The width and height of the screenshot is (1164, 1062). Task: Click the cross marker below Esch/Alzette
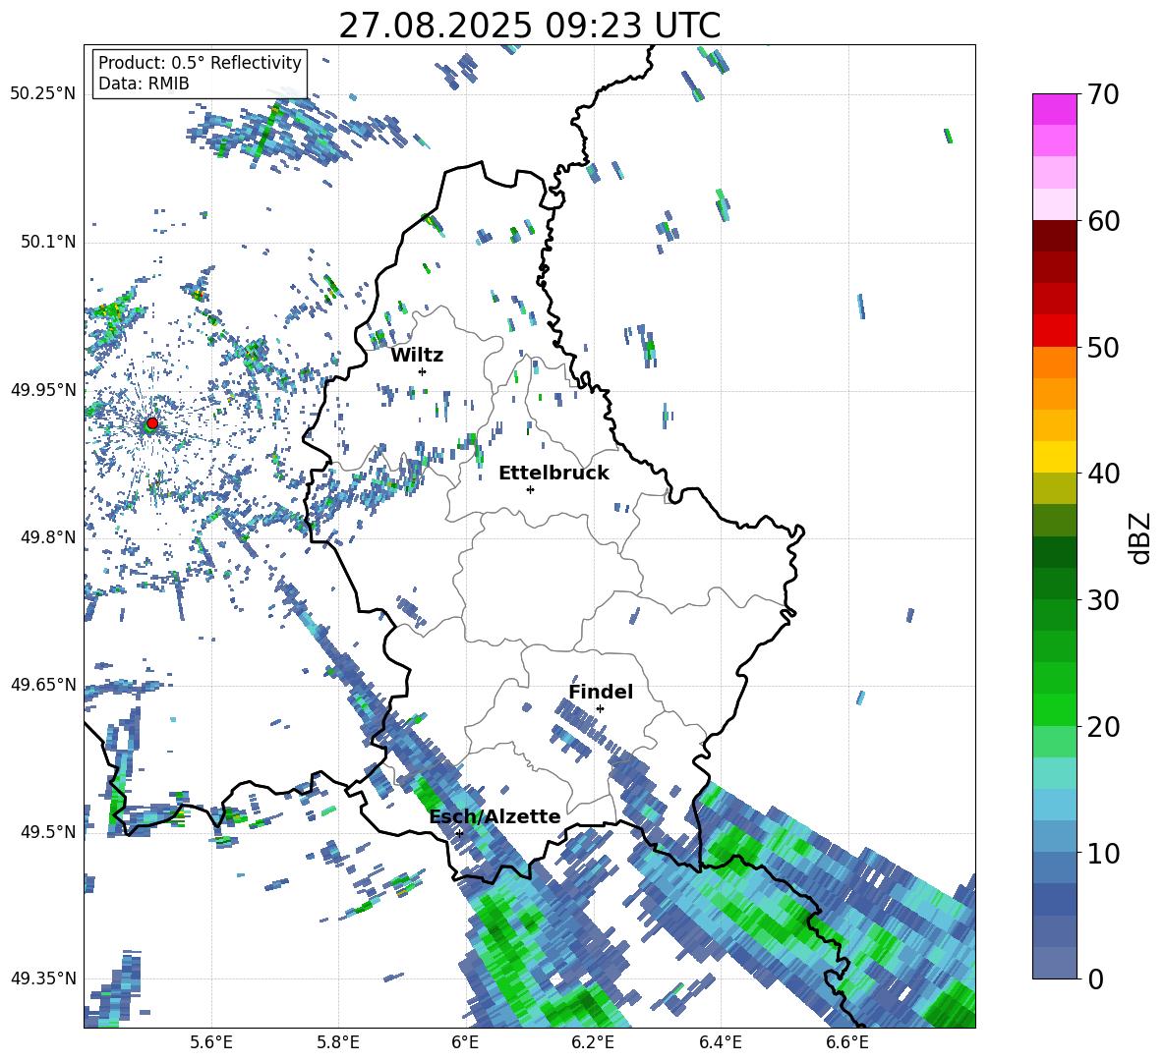459,833
